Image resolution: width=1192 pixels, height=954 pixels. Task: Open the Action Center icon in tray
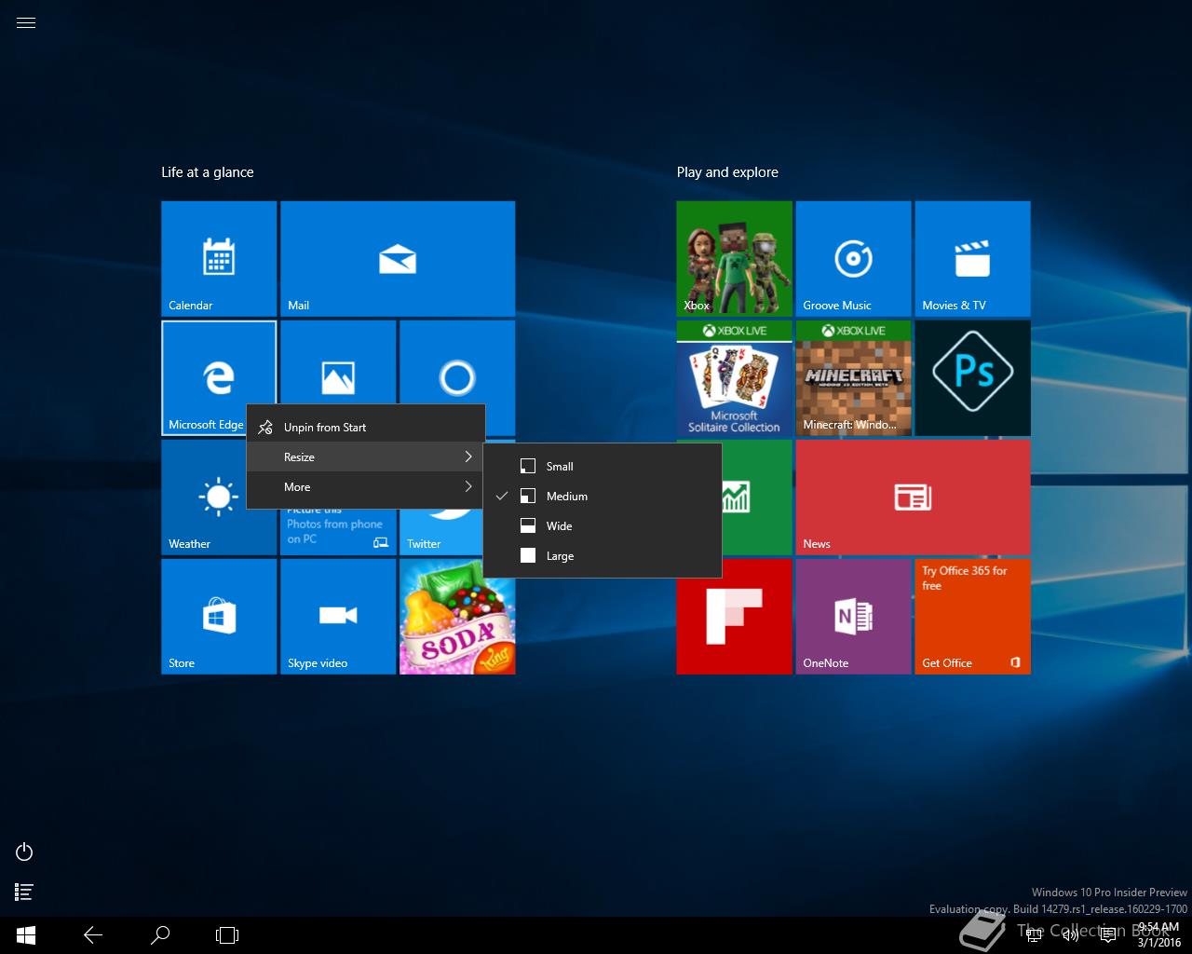pos(1108,934)
